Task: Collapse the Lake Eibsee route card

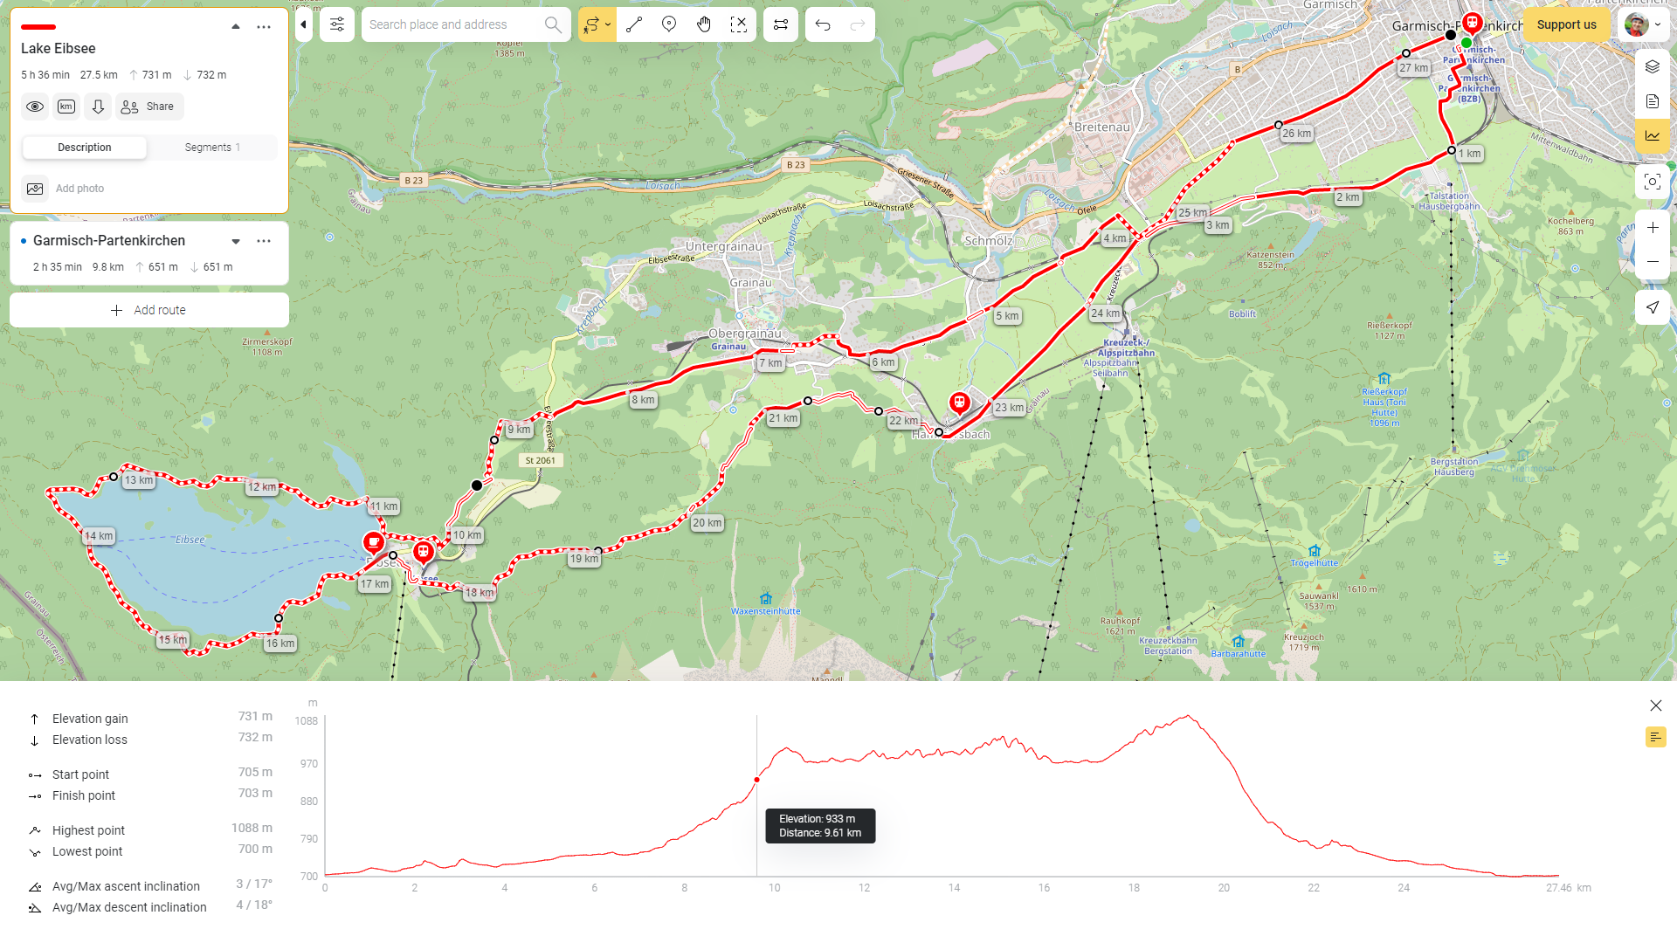Action: click(236, 27)
